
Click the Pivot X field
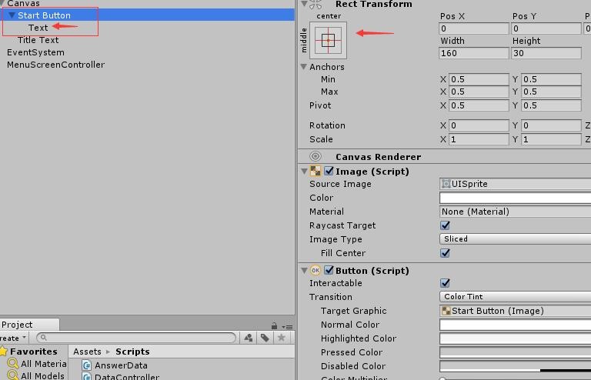(x=479, y=105)
